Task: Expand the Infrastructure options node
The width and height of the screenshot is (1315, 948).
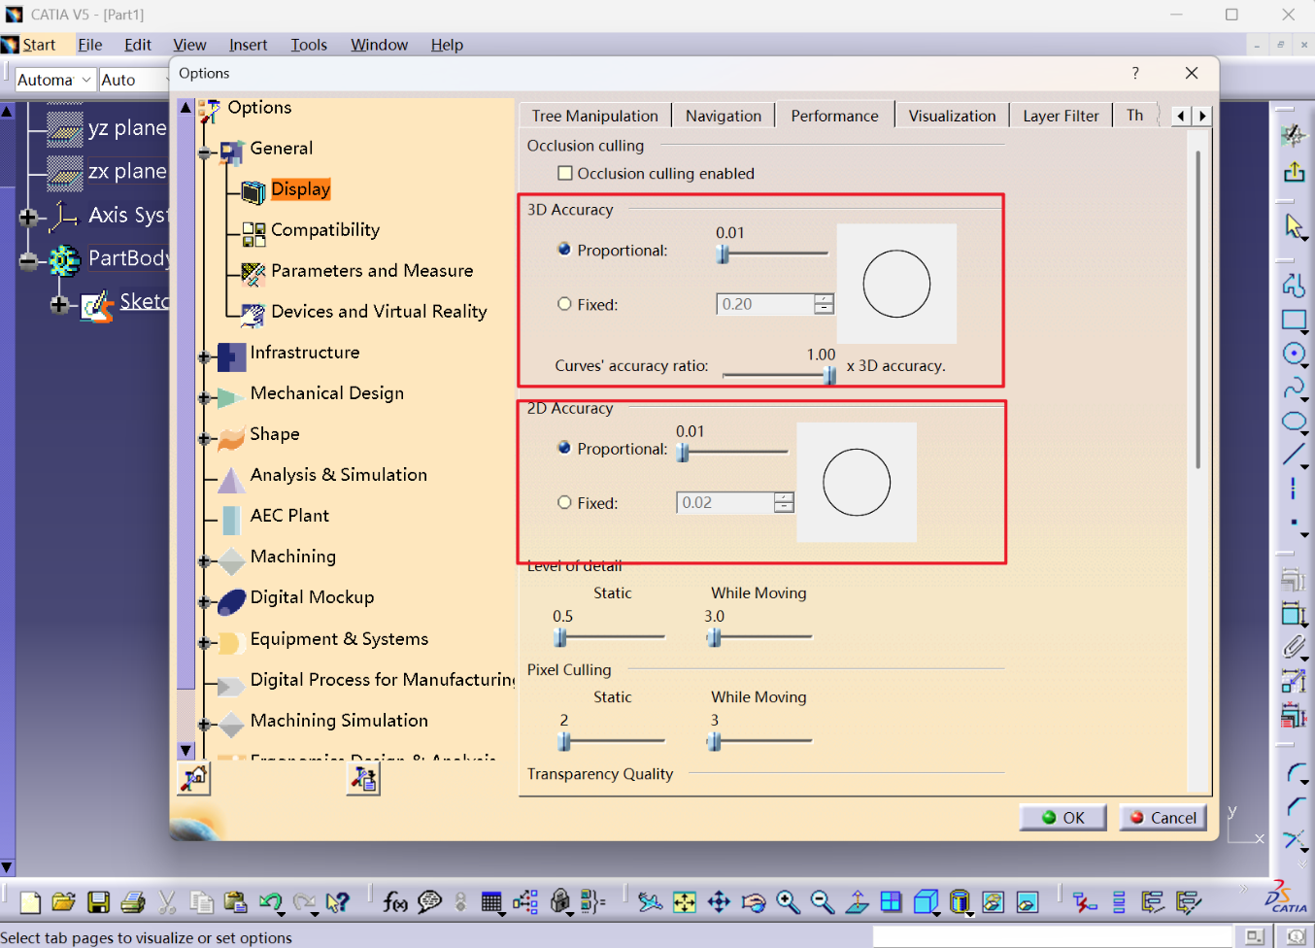Action: 205,357
